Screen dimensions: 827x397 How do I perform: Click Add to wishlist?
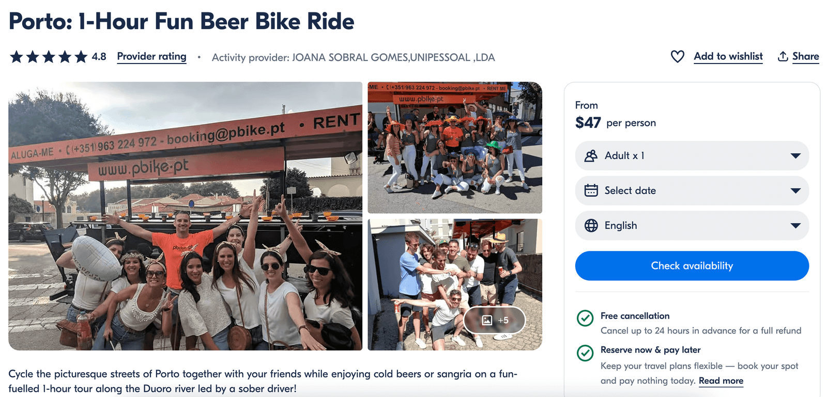728,57
